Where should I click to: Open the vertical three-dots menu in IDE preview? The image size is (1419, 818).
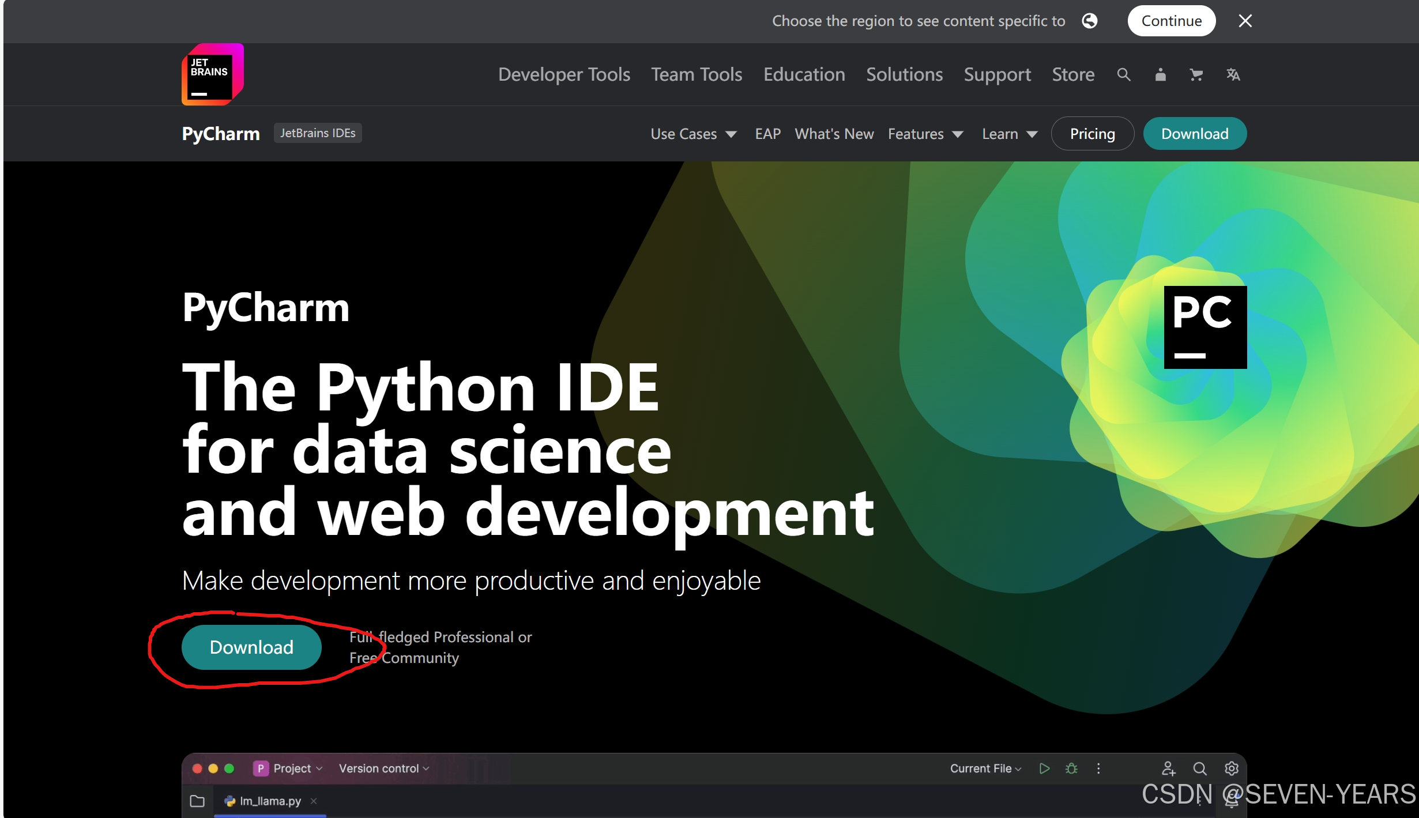1098,768
